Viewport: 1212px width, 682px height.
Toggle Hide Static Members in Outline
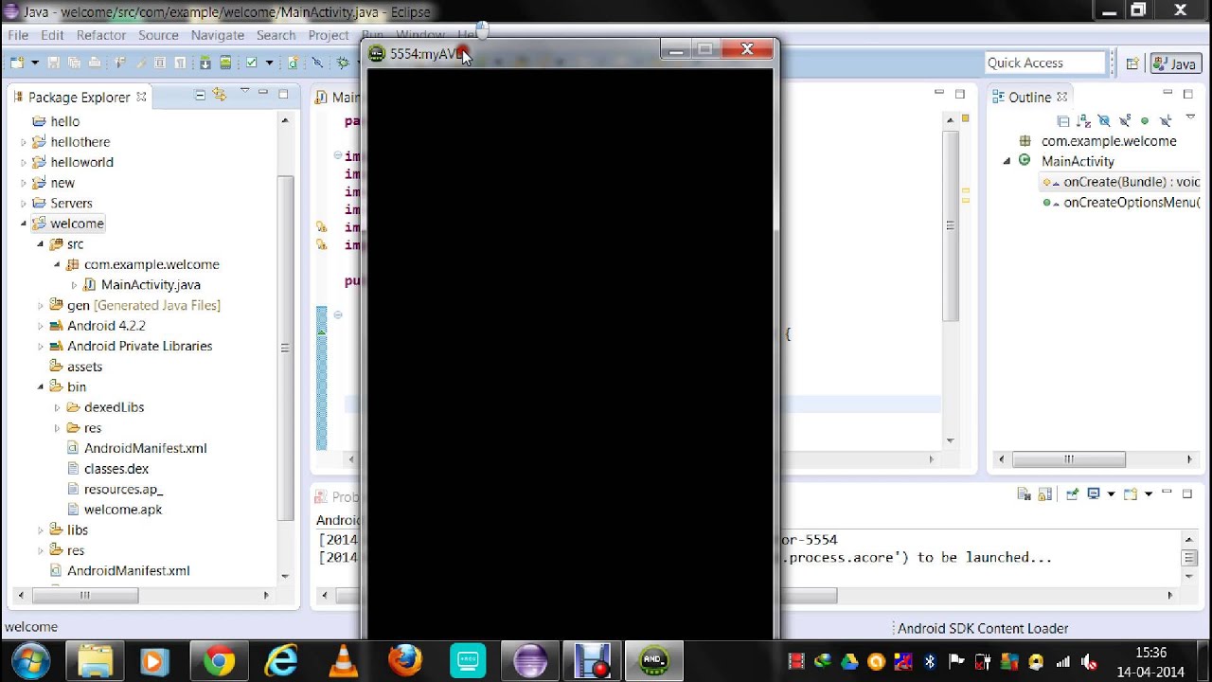point(1125,121)
